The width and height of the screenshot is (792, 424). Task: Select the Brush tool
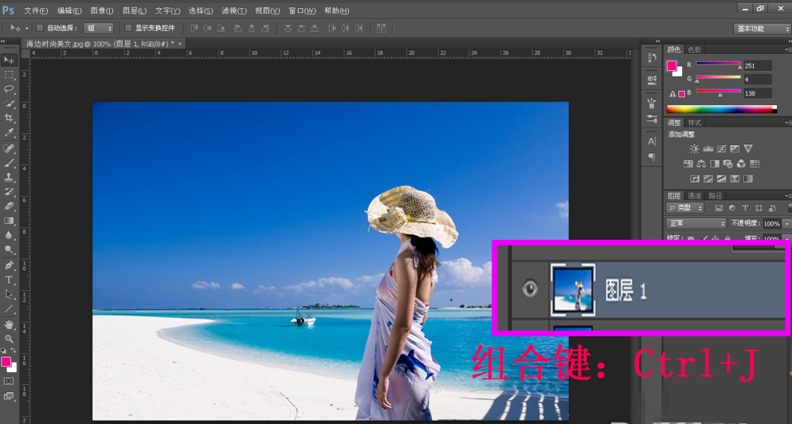pyautogui.click(x=10, y=163)
